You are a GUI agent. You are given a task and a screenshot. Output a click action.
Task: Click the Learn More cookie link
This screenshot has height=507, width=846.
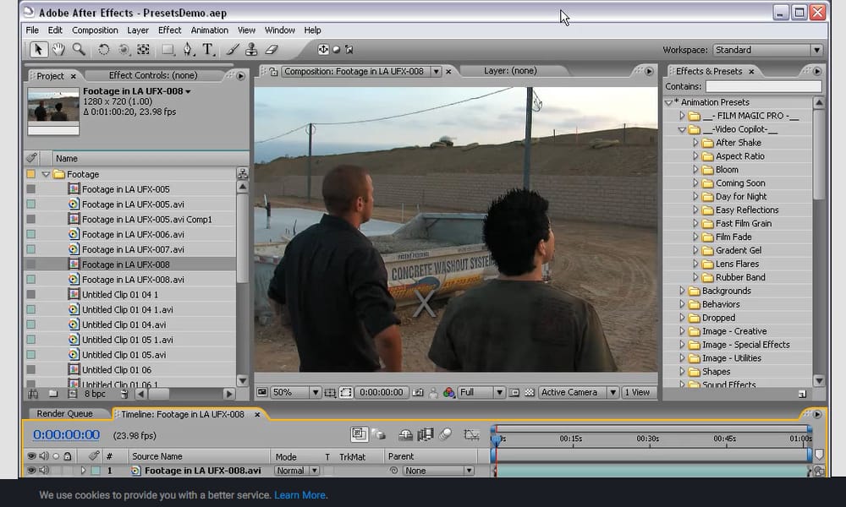[x=299, y=495]
